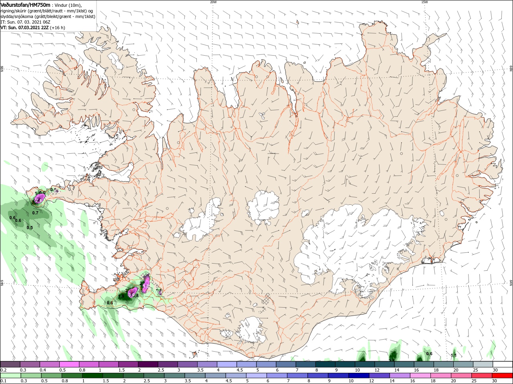
Task: Click the '(+16 h)' forecast offset text
Action: tap(58, 28)
